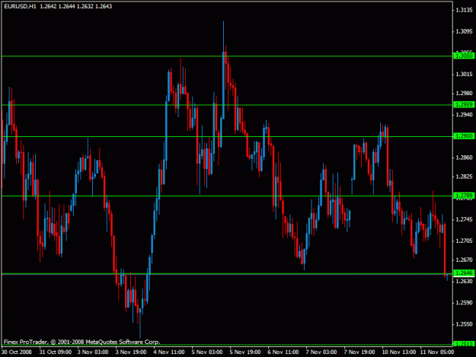Click the 1.2550 price axis label

pos(465,324)
